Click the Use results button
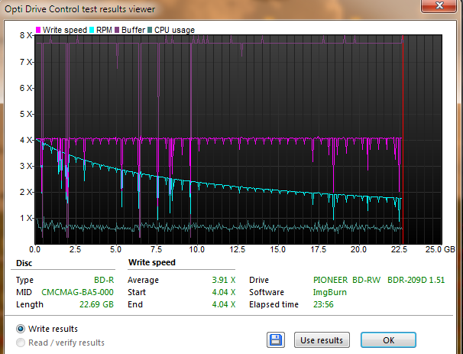Viewport: 463px width, 354px height. pyautogui.click(x=322, y=340)
